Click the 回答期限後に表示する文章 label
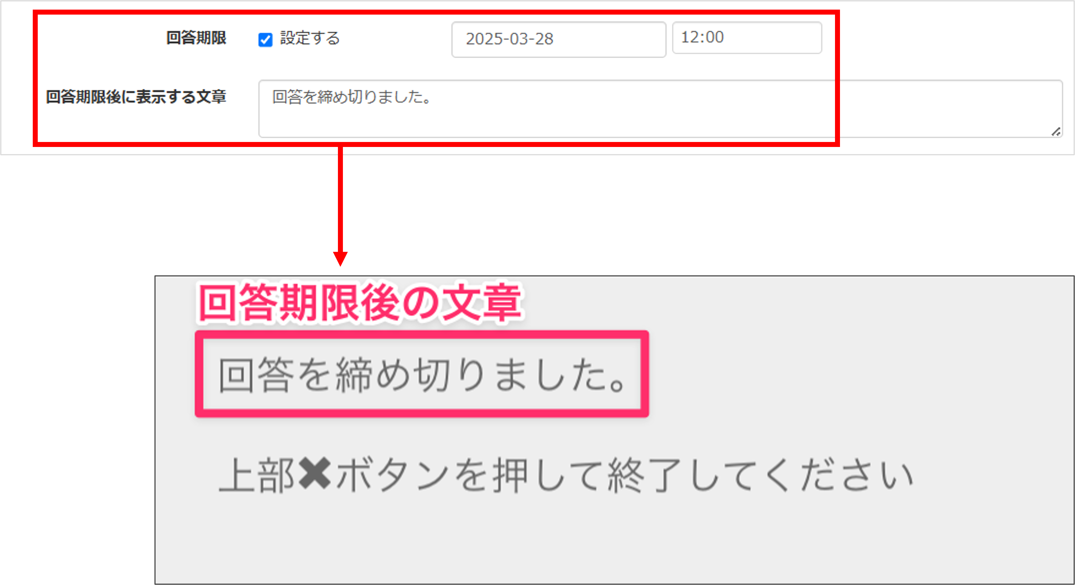The width and height of the screenshot is (1075, 585). coord(136,97)
